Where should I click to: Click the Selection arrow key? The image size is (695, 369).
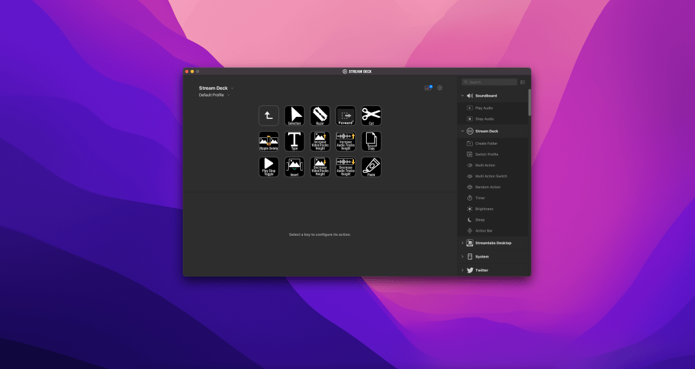[x=294, y=116]
